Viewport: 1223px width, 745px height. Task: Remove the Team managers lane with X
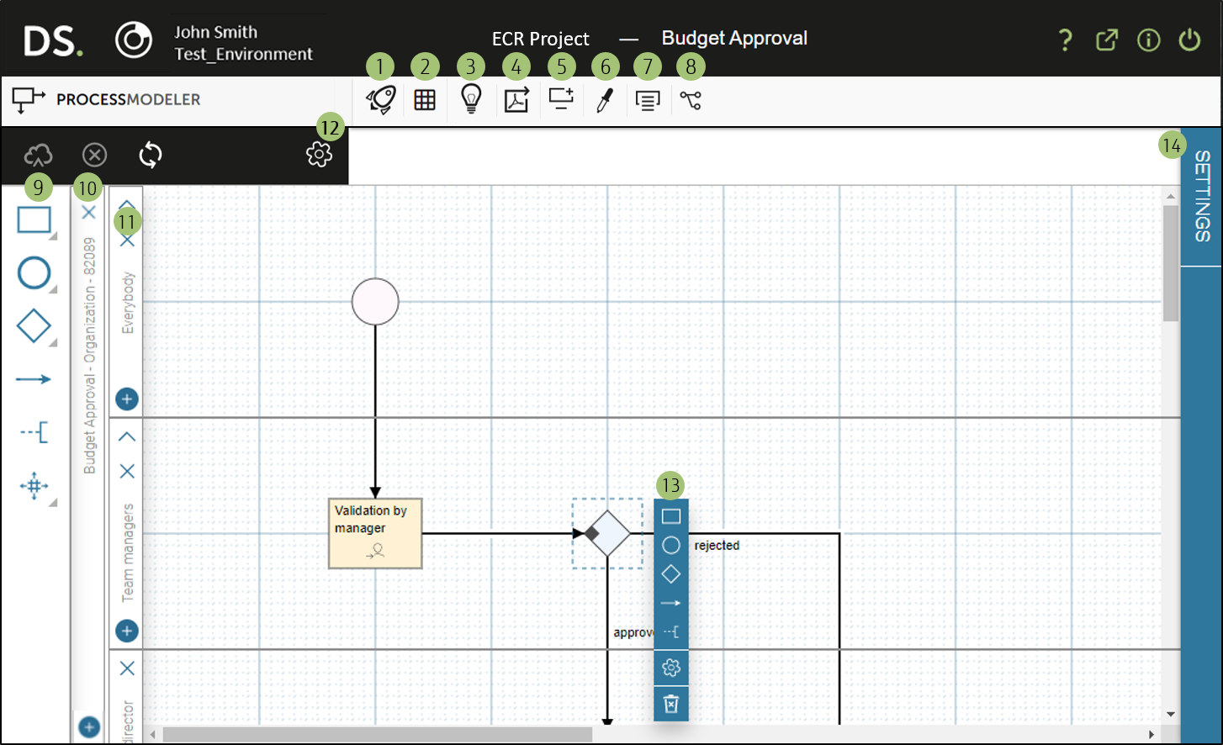tap(127, 471)
